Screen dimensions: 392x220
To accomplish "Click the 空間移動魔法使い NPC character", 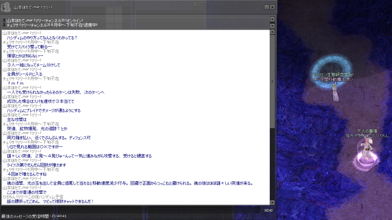I will click(335, 92).
